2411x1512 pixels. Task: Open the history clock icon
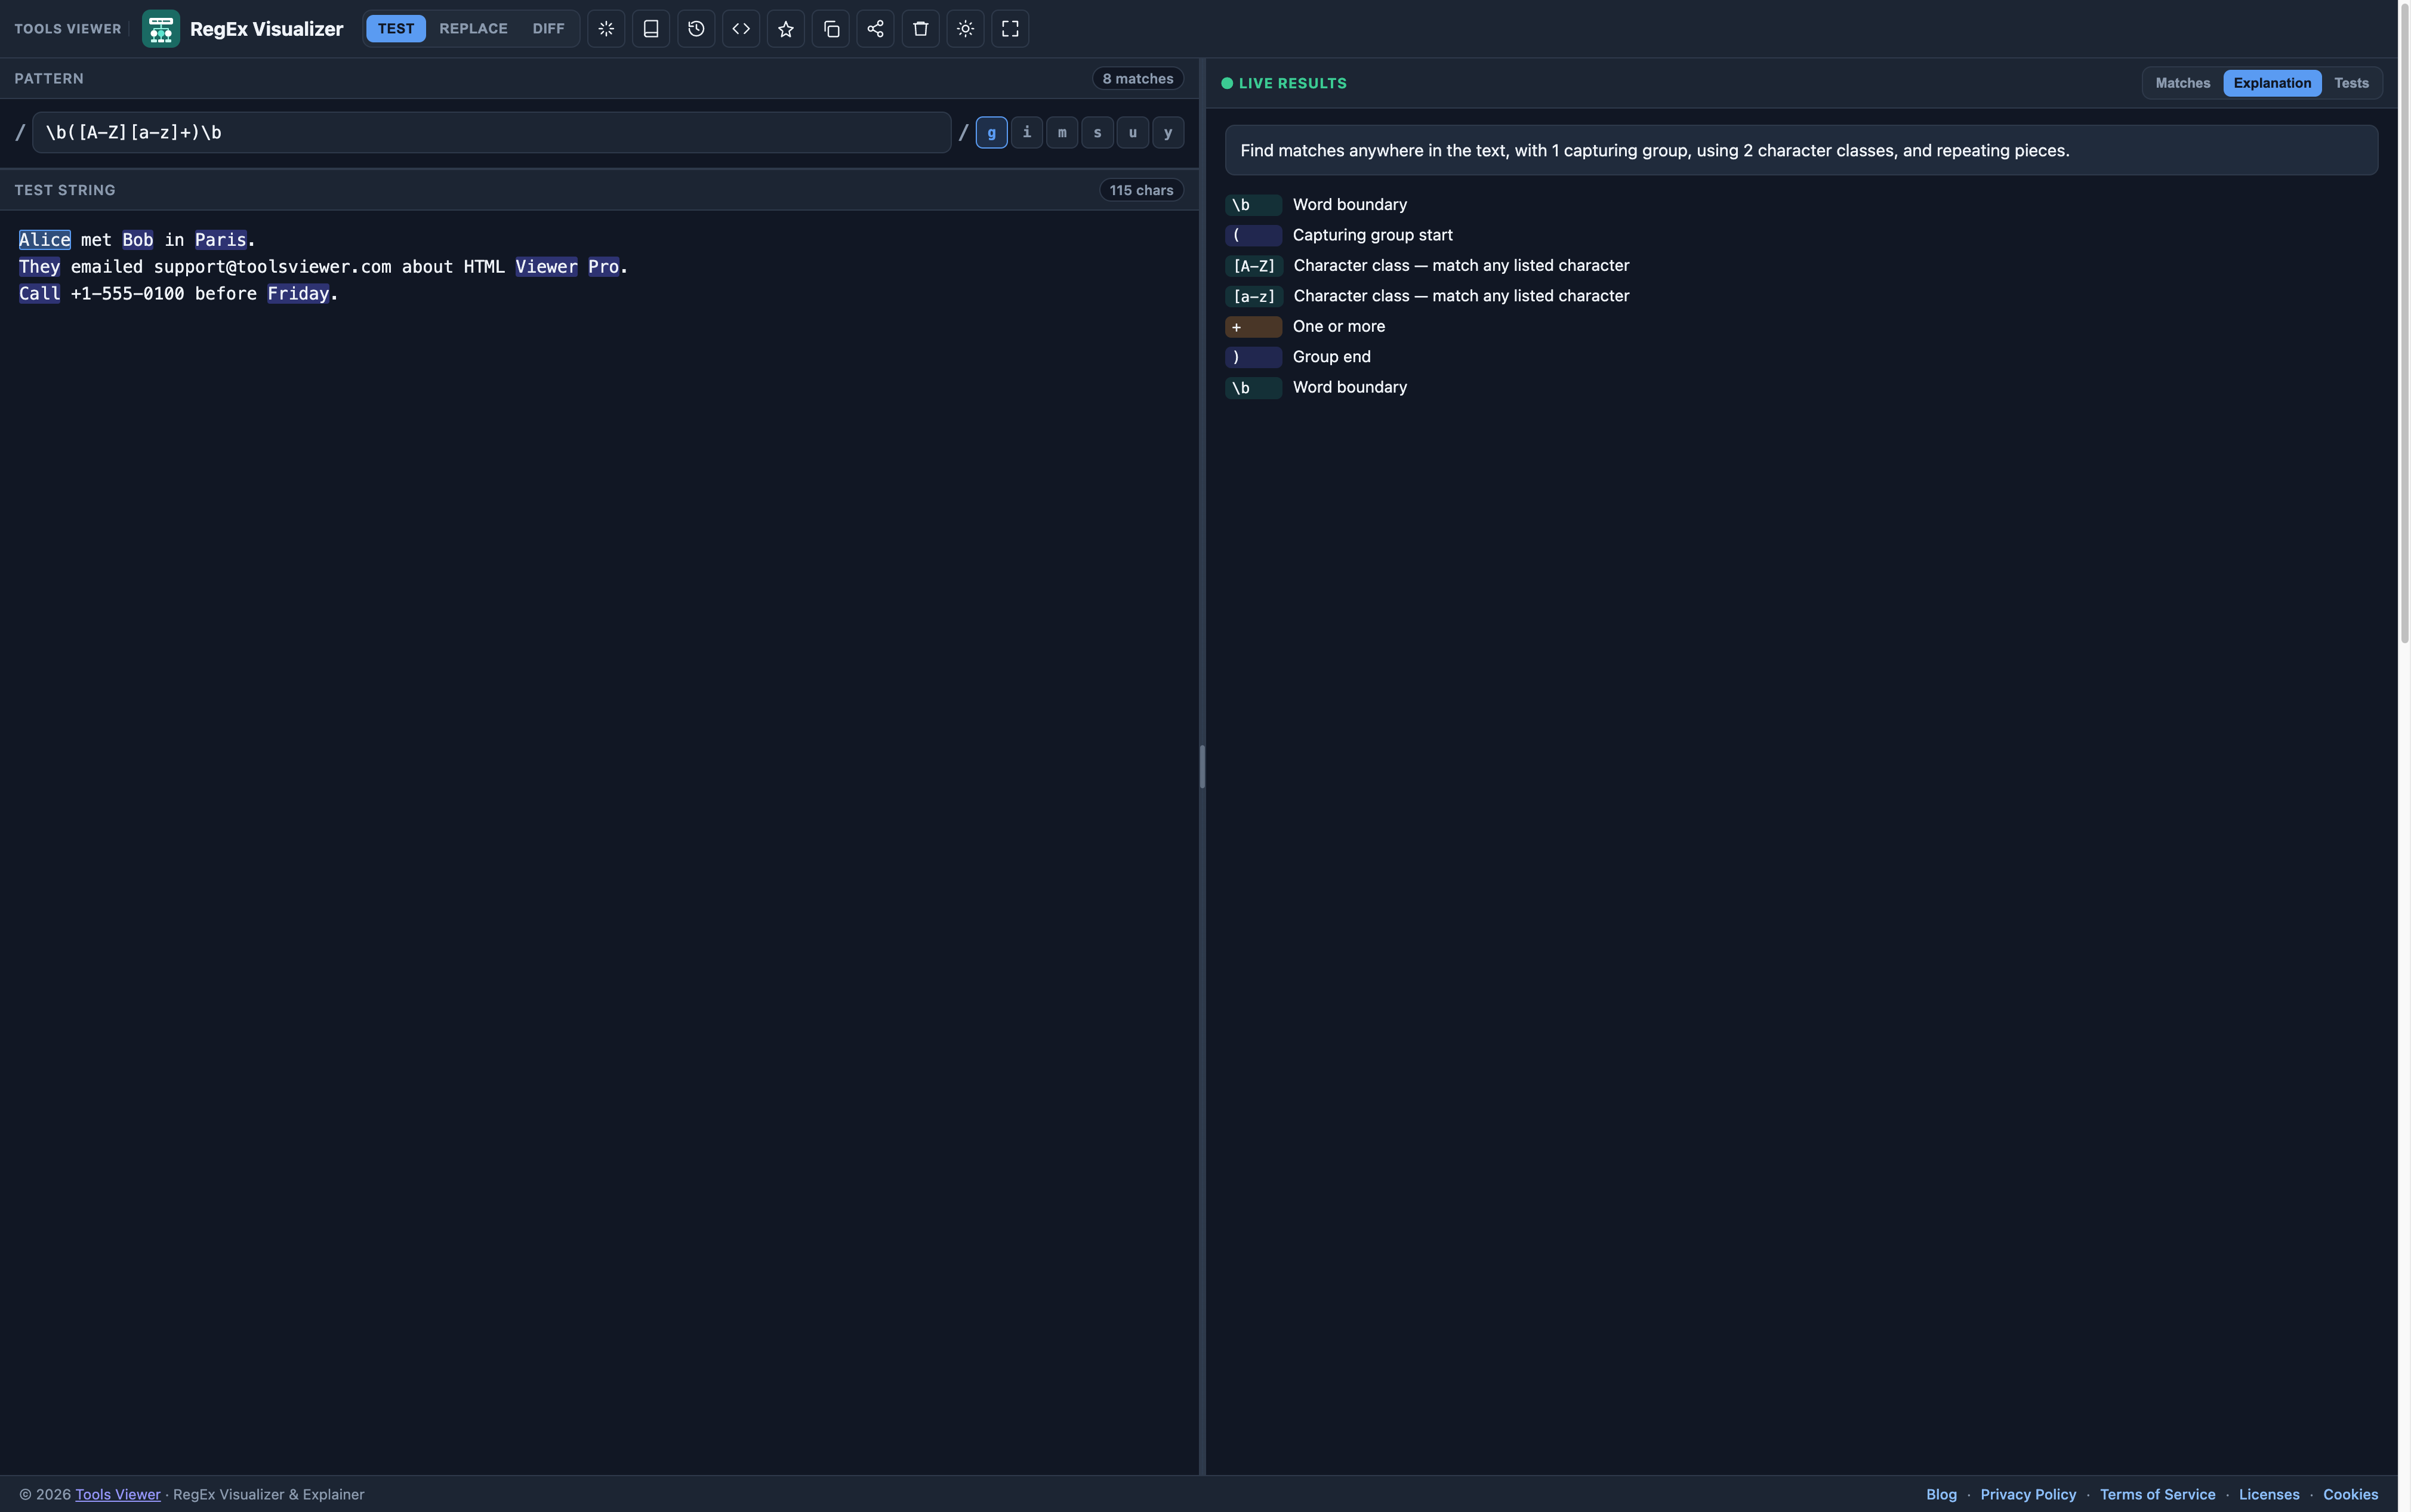(x=696, y=29)
